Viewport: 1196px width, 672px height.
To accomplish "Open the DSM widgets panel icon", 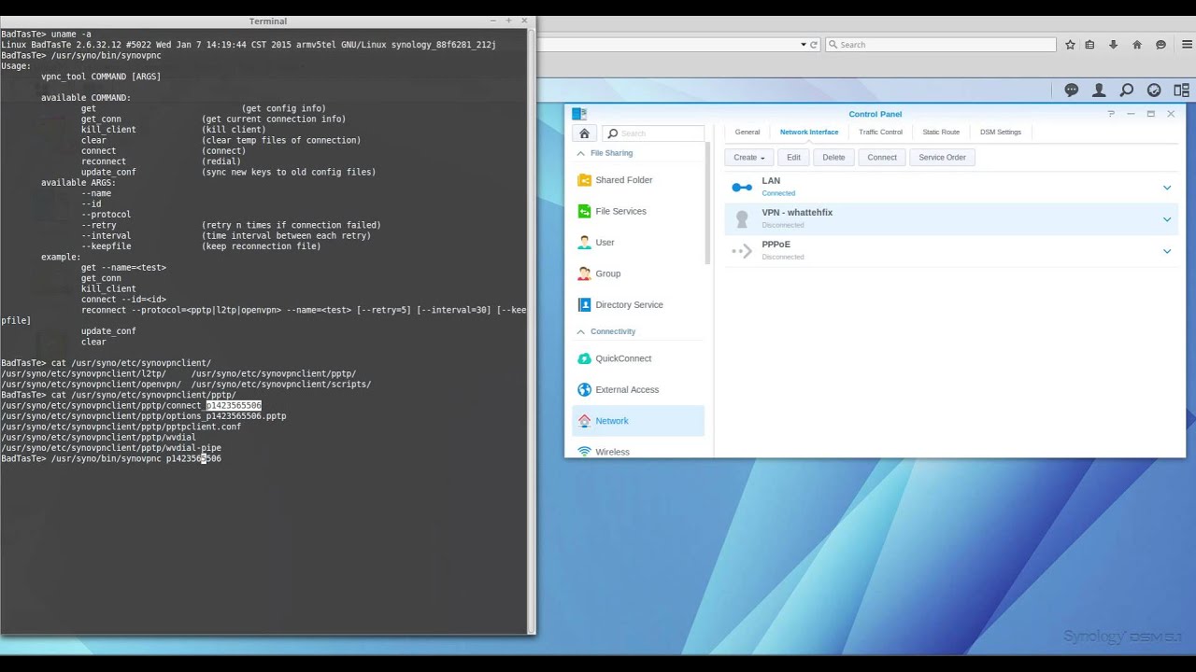I will [1181, 91].
